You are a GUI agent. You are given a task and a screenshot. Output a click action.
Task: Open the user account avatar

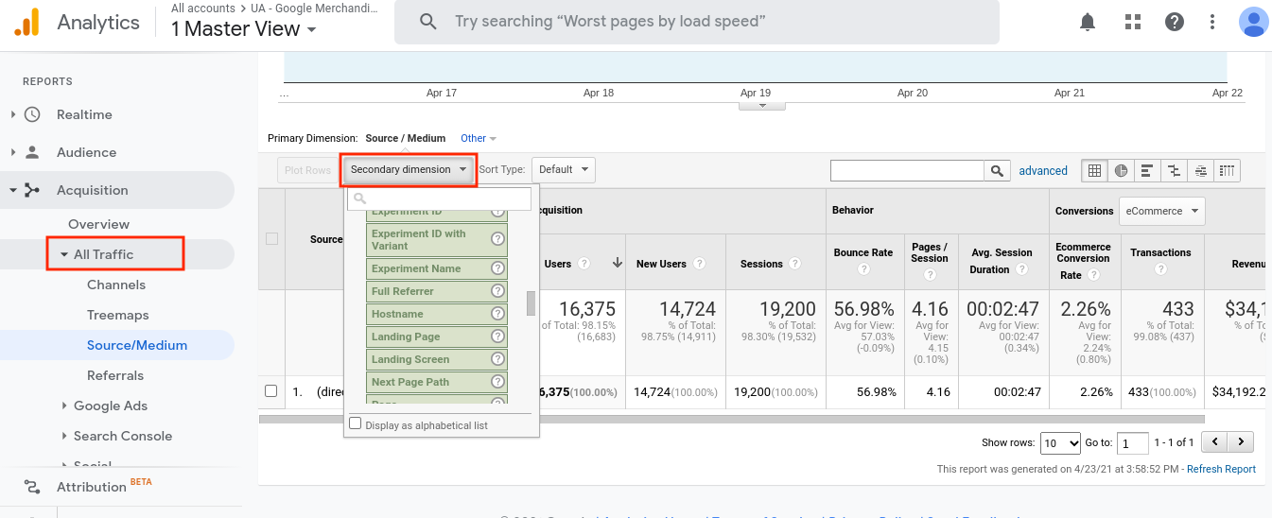1254,21
